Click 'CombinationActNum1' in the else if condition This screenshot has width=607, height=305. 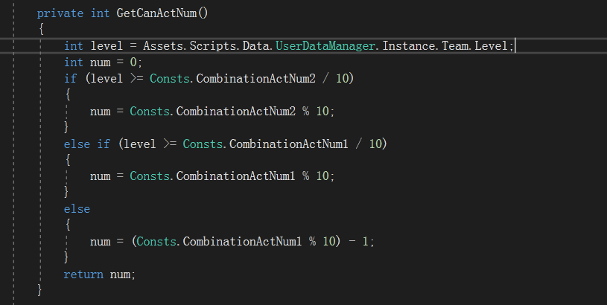click(x=289, y=144)
